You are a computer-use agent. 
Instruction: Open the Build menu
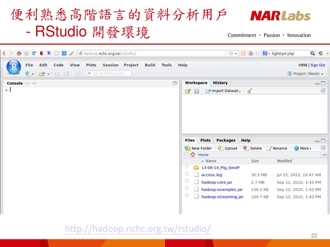(x=150, y=65)
